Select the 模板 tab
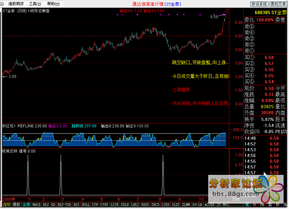Screen dimensions: 289x209 (16, 205)
